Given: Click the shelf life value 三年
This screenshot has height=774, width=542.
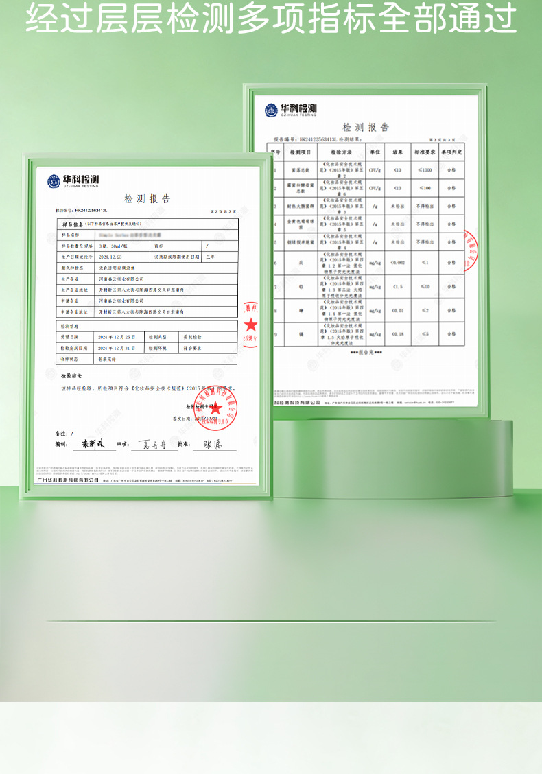Looking at the screenshot, I should 211,257.
